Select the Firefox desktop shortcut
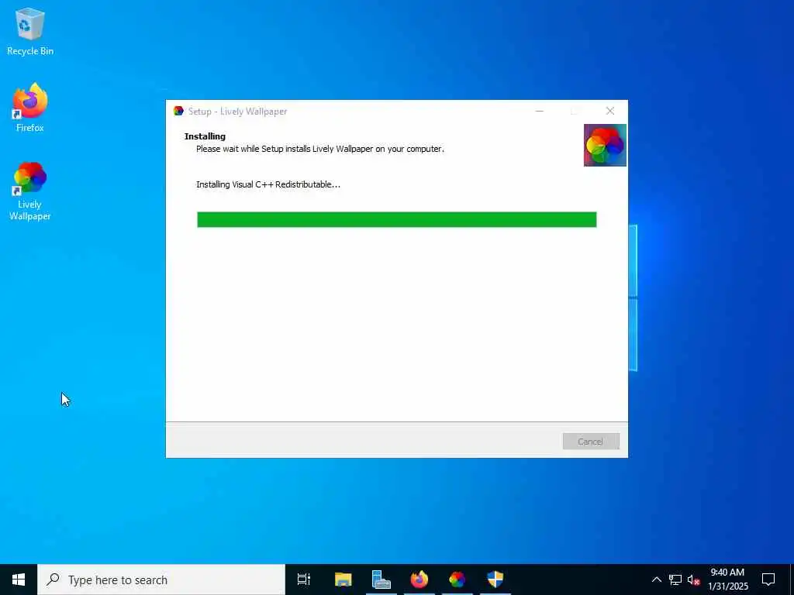The height and width of the screenshot is (595, 794). pyautogui.click(x=30, y=108)
